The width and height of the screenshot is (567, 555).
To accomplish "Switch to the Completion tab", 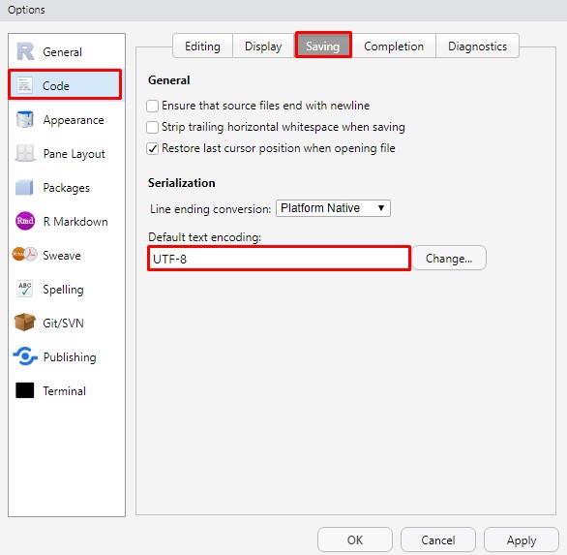I will point(394,46).
